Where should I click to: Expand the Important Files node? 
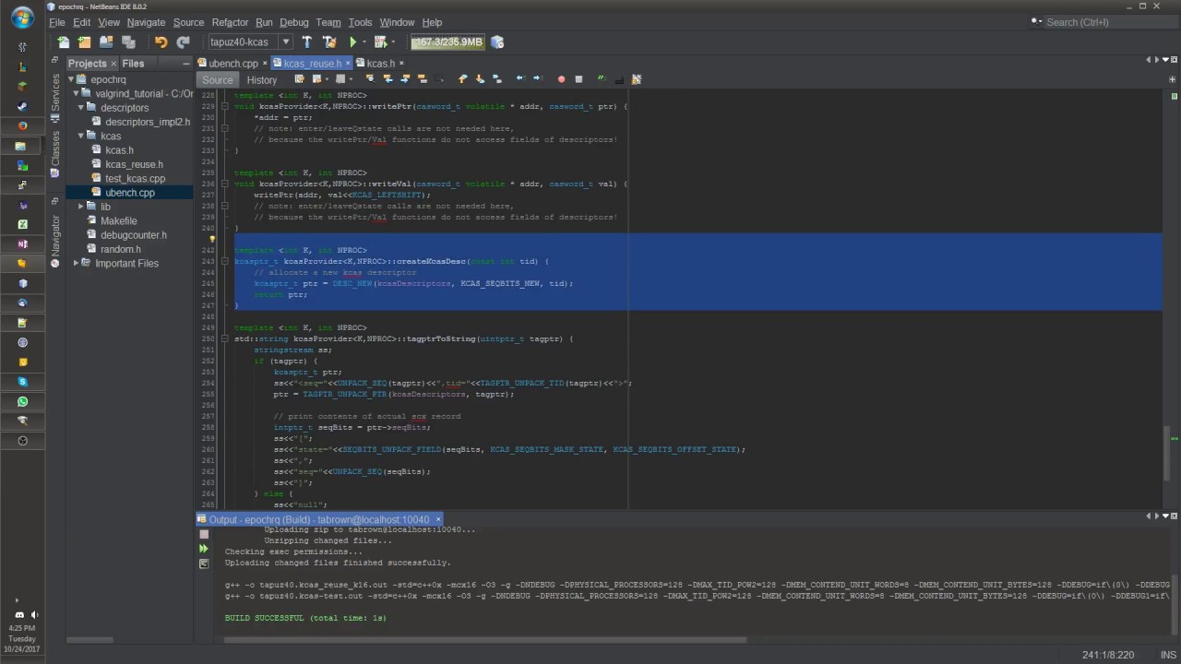pyautogui.click(x=76, y=263)
